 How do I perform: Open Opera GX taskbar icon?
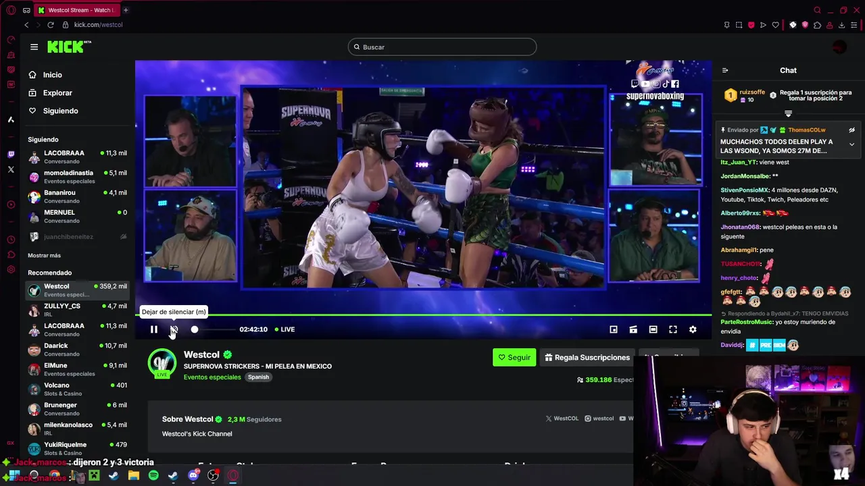click(233, 476)
